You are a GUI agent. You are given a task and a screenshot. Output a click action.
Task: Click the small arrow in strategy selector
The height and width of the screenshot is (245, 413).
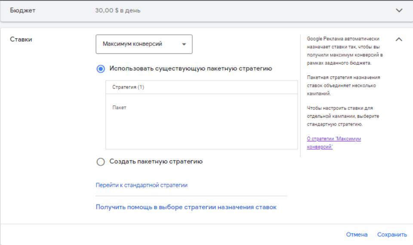(x=184, y=44)
